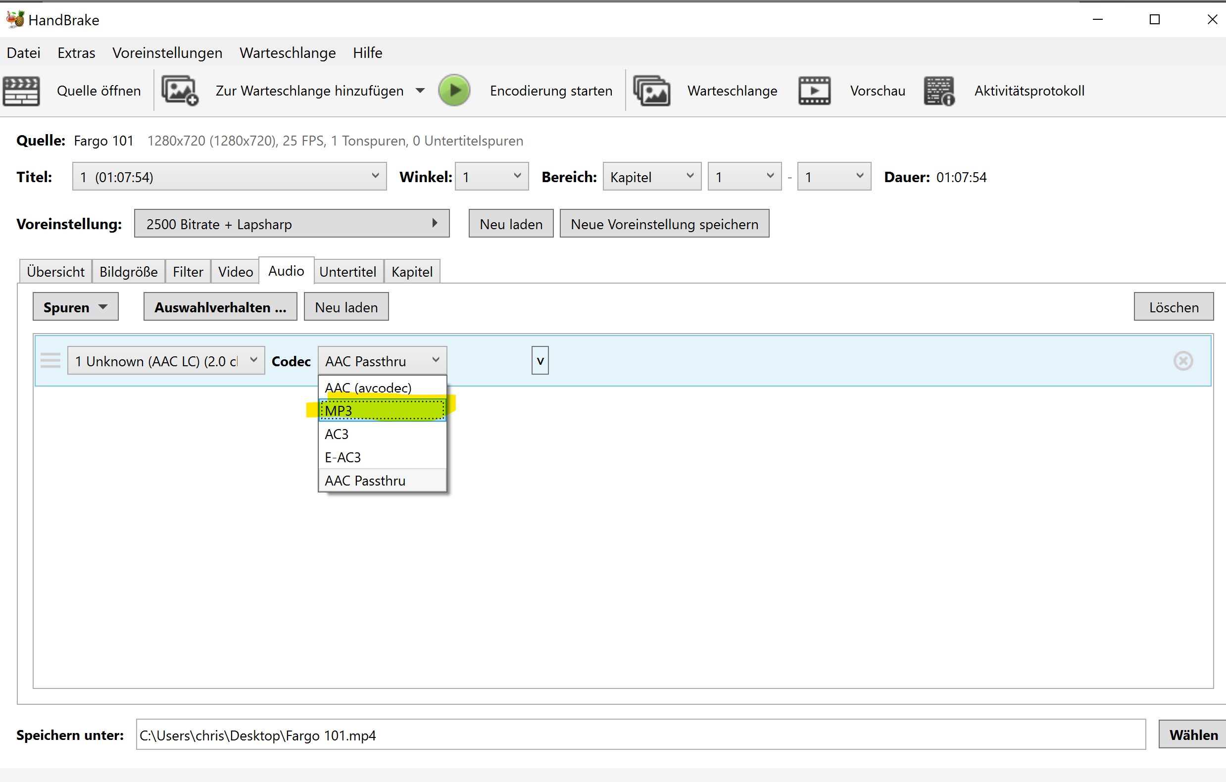
Task: Click the Quelle öffnen film-strip icon
Action: 21,91
